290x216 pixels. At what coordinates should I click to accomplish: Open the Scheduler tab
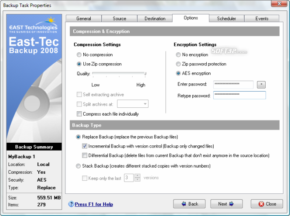(x=226, y=18)
